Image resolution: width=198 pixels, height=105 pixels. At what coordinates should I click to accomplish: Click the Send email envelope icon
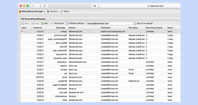(52, 23)
